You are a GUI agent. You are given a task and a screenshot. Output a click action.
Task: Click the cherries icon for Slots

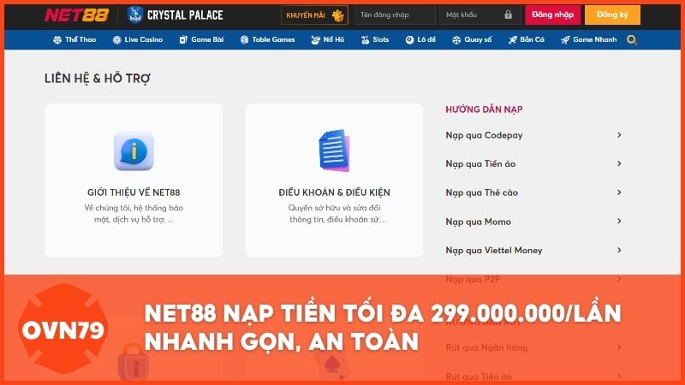(366, 40)
